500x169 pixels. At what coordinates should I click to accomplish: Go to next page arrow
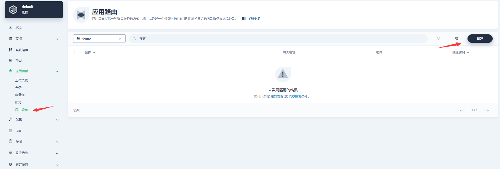point(486,110)
